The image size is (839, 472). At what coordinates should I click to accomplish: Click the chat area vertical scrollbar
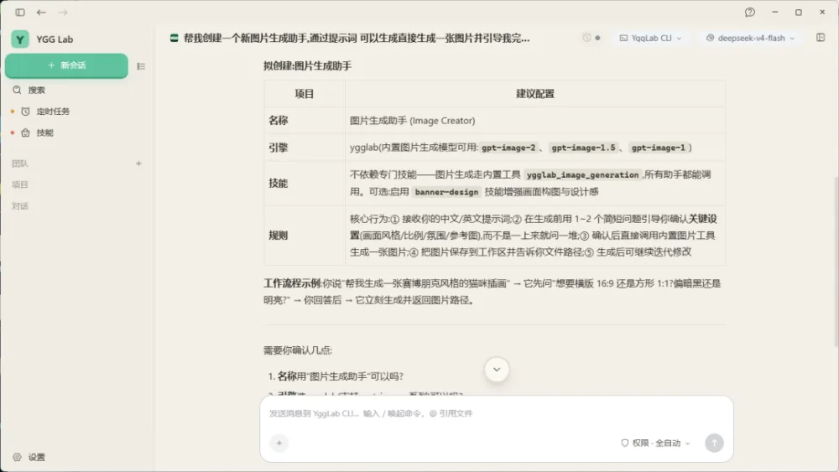836,262
